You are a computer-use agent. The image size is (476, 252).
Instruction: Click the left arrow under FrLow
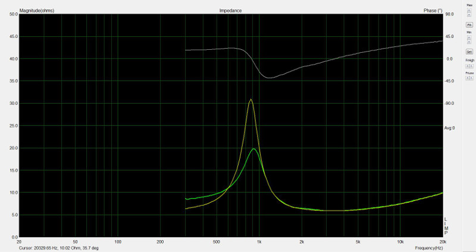[x=468, y=78]
